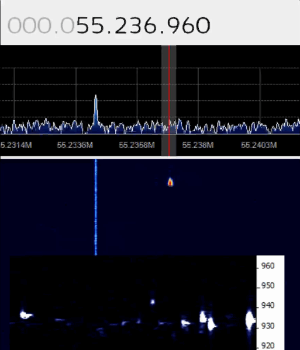The width and height of the screenshot is (300, 350).
Task: Grab the splitter bar between spectrum and waterfall
Action: point(150,157)
